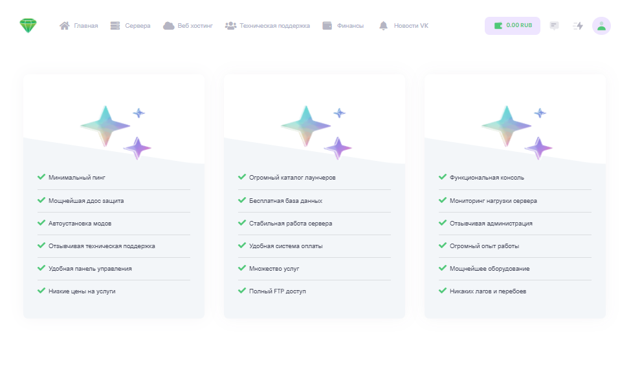Click the wallet icon beside Финансы

coord(327,26)
